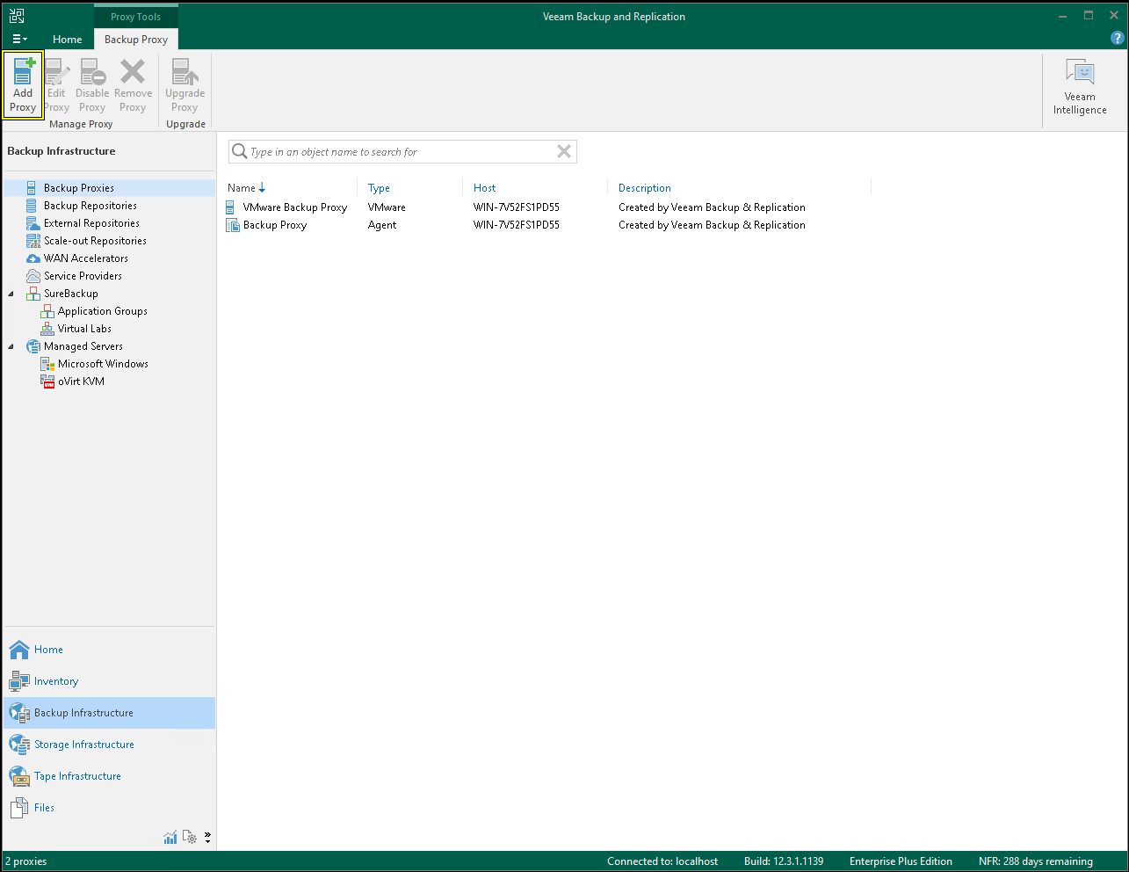Select the oVirt KVM managed server
Viewport: 1129px width, 872px height.
click(x=81, y=381)
